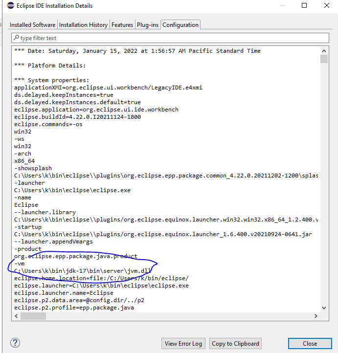Click 'eclipse.p2.data.area=@config.dir' line

(x=79, y=300)
